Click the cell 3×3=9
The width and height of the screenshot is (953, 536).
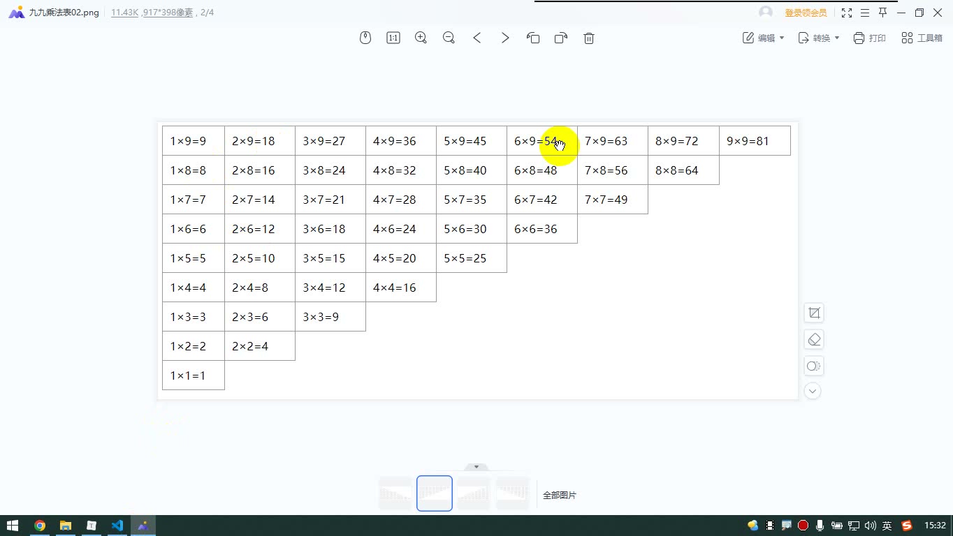pos(330,317)
